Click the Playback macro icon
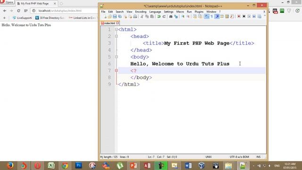Viewport: 302px width, 170px height. (x=249, y=17)
